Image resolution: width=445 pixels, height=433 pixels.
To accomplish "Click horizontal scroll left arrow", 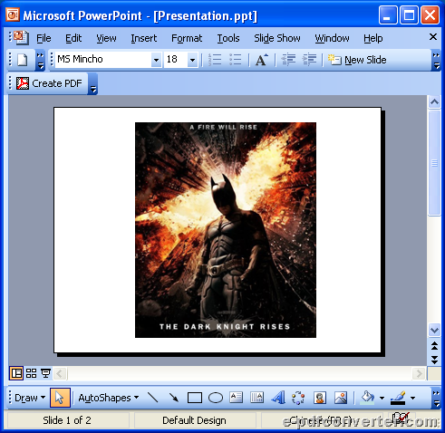I will coord(60,374).
